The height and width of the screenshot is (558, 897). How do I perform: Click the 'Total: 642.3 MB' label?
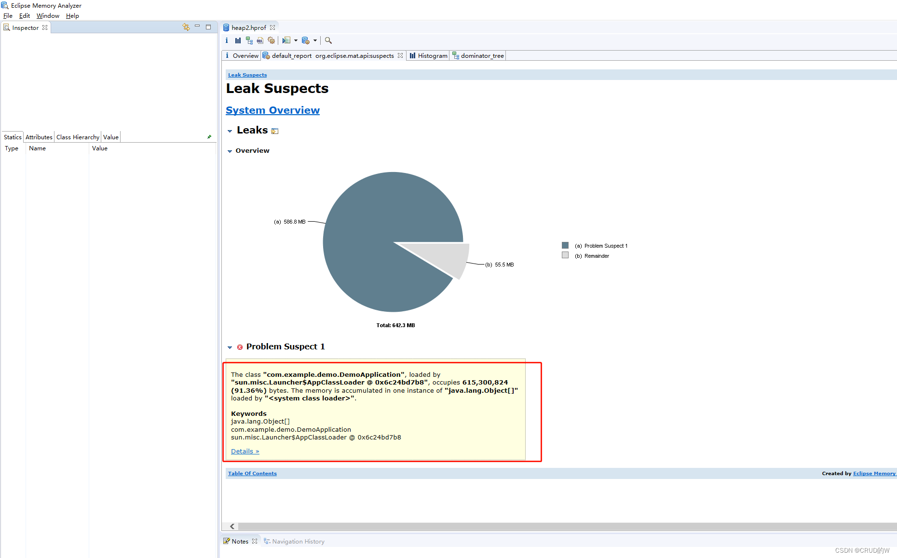395,326
